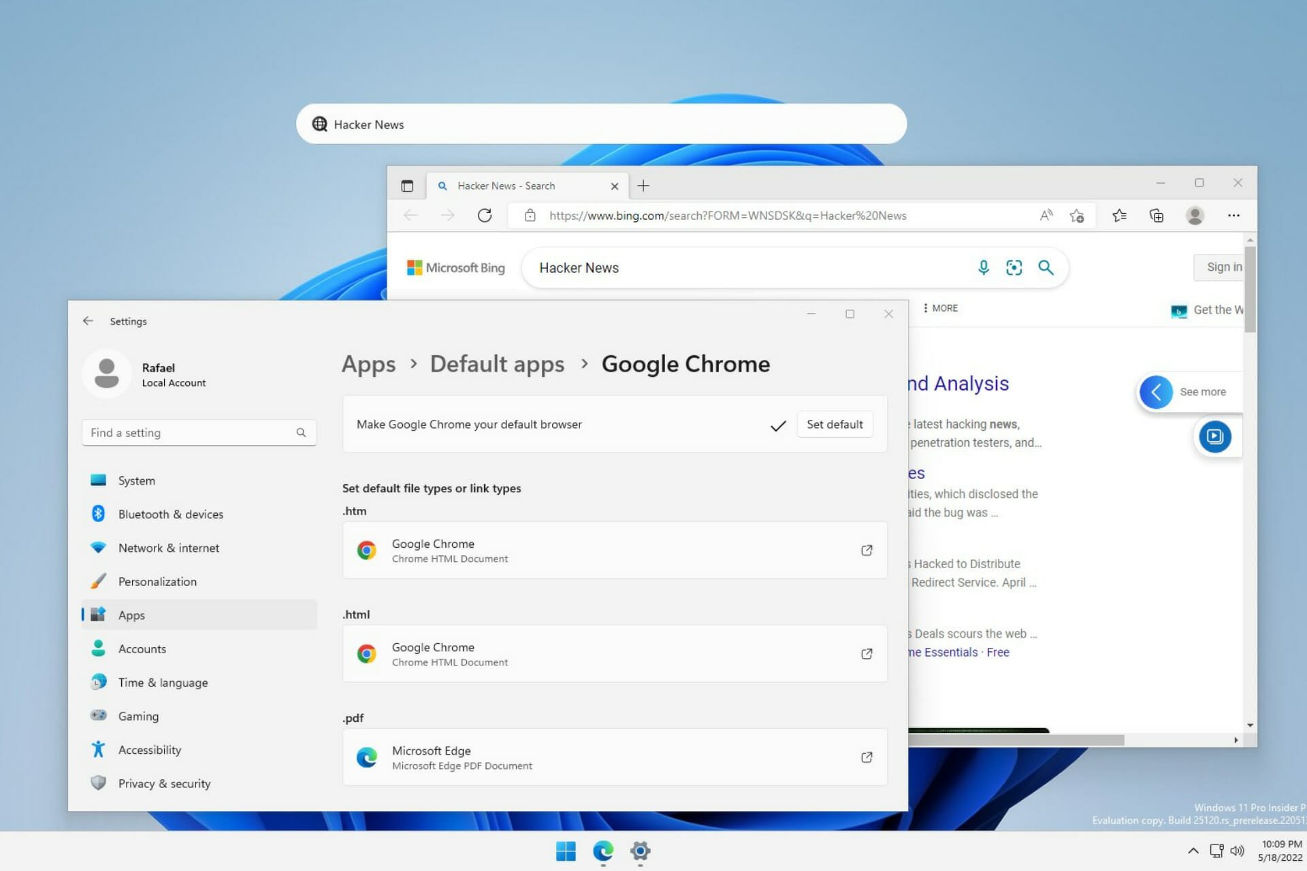Click the back arrow in Settings panel
The height and width of the screenshot is (871, 1307).
88,321
